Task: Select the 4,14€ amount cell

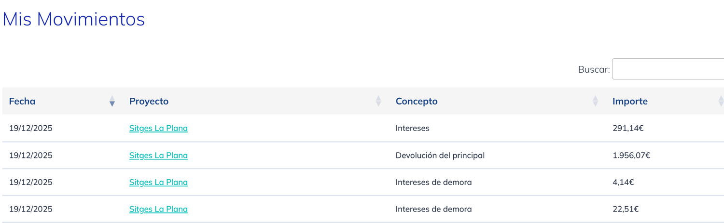Action: coord(623,182)
